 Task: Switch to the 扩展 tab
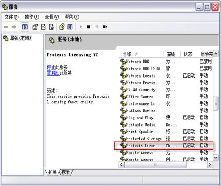53,172
